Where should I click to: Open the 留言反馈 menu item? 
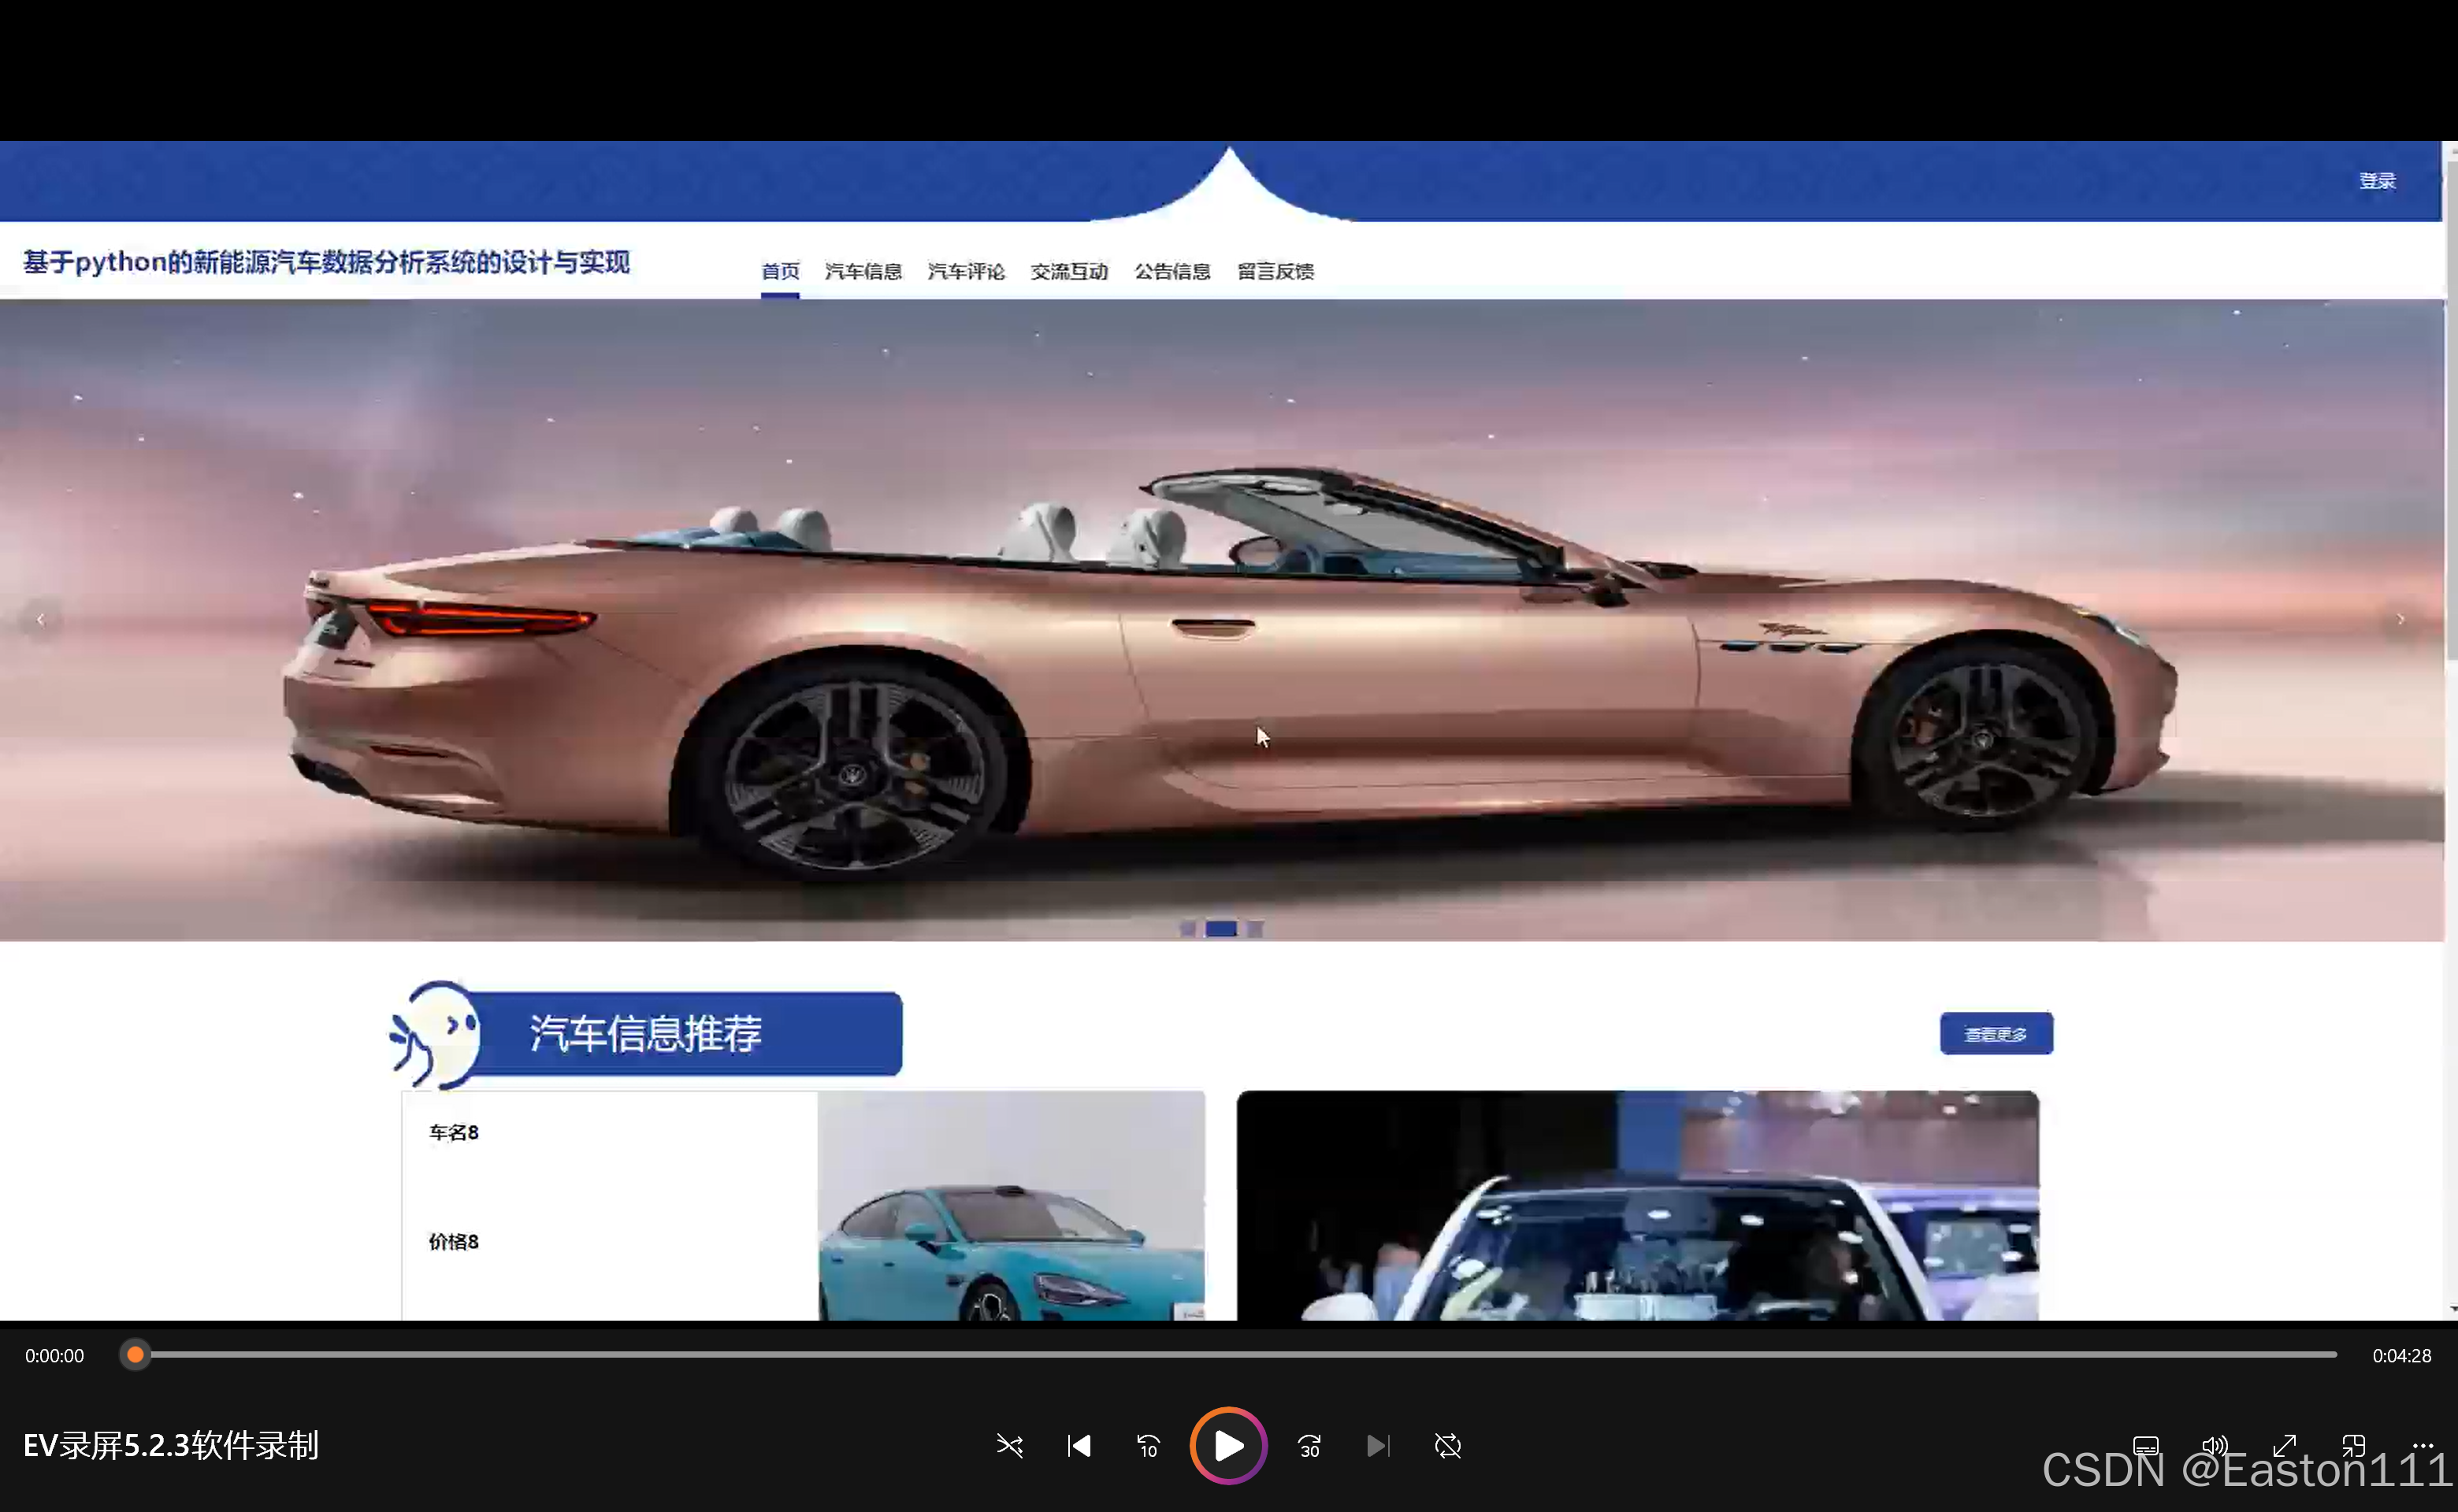1275,271
